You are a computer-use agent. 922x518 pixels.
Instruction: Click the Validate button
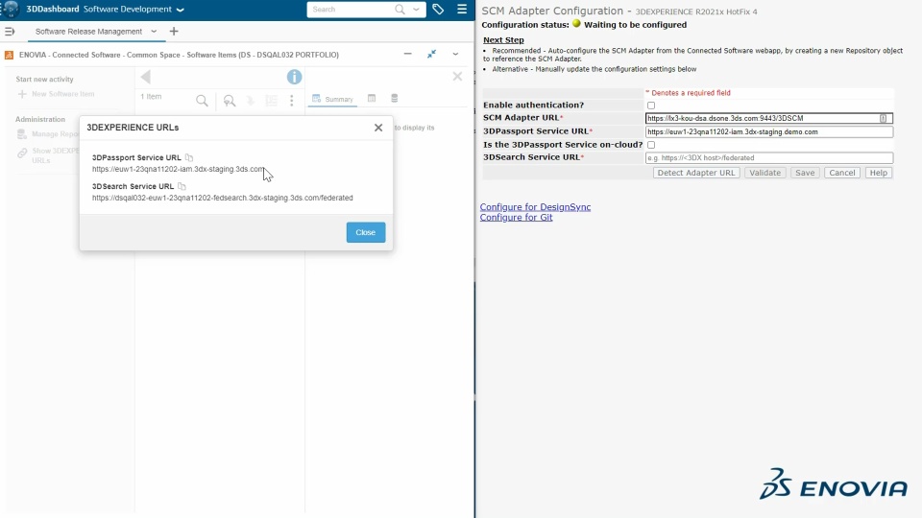(765, 173)
